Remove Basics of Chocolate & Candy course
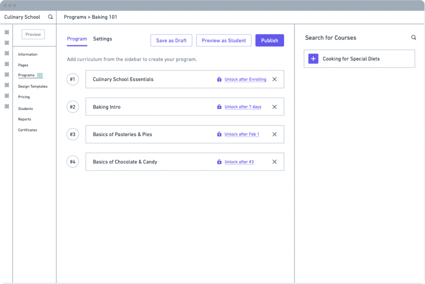This screenshot has height=284, width=425. point(274,162)
